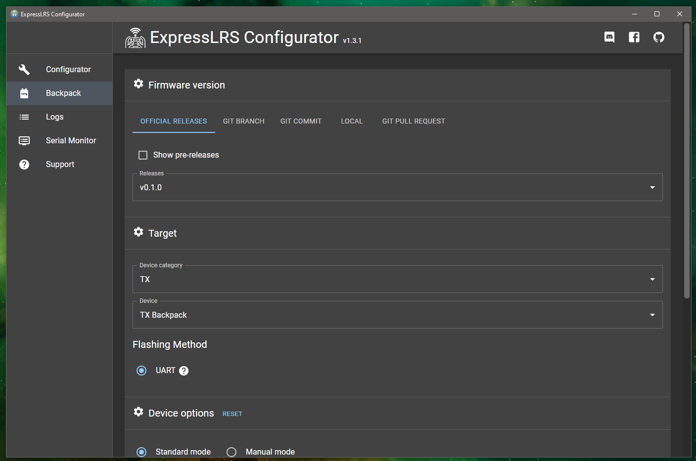Click the Serial Monitor screen icon
This screenshot has width=696, height=461.
(x=24, y=141)
